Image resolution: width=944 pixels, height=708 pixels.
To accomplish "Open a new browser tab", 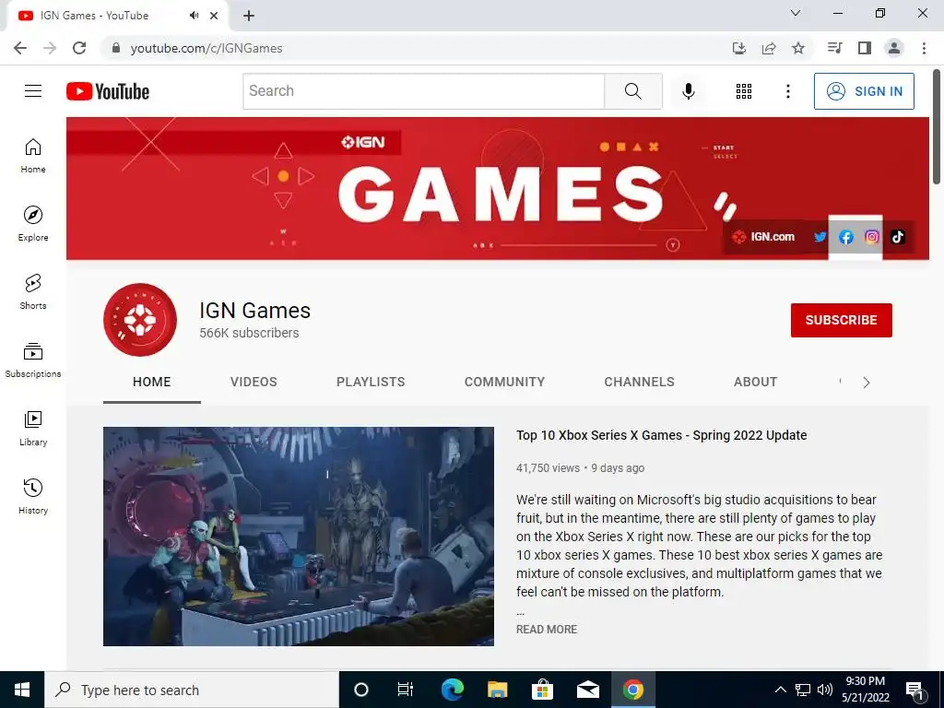I will [249, 16].
